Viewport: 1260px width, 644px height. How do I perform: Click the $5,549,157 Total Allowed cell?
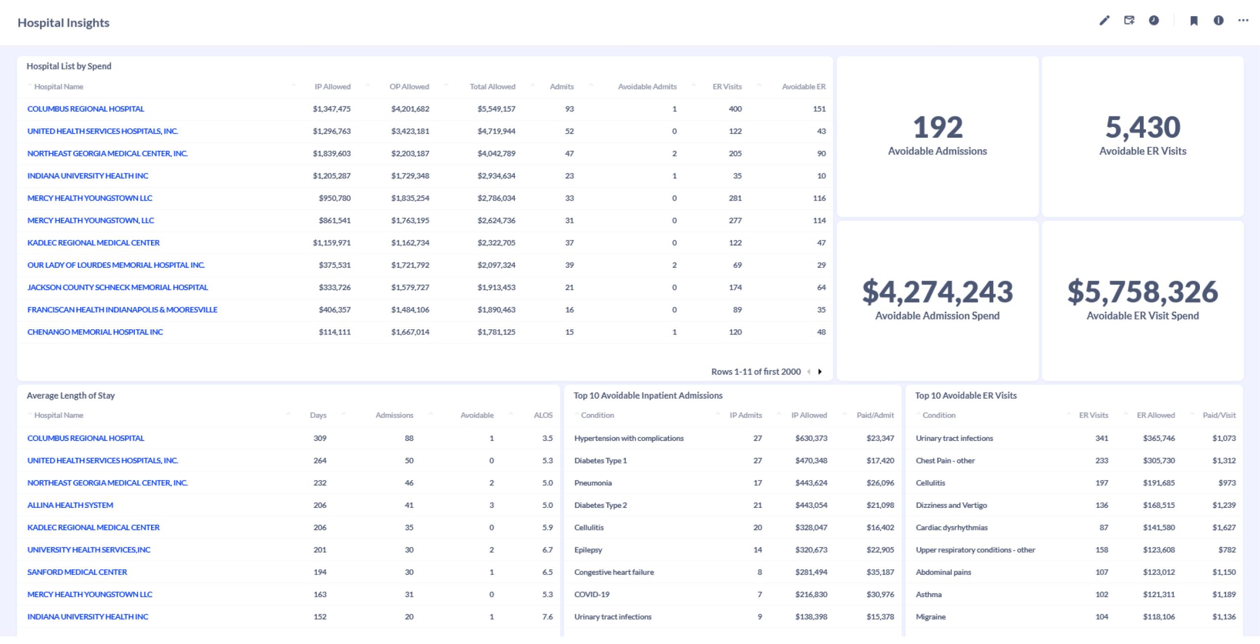point(496,109)
